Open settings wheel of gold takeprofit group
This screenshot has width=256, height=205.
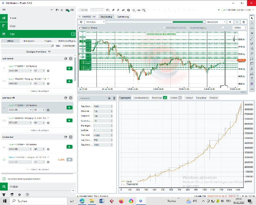pos(71,98)
